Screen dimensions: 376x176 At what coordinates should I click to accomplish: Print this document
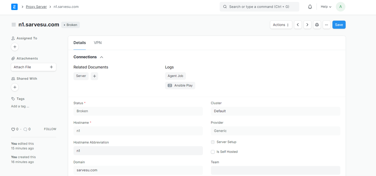point(317,25)
